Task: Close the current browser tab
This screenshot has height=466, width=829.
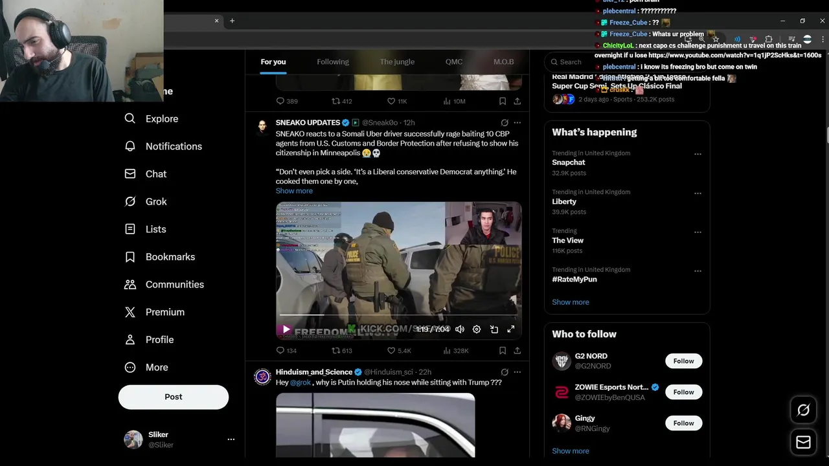Action: pyautogui.click(x=216, y=21)
